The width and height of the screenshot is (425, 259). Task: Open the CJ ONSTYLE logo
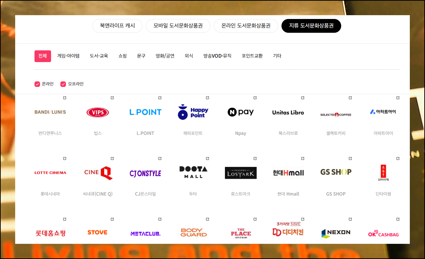click(145, 173)
